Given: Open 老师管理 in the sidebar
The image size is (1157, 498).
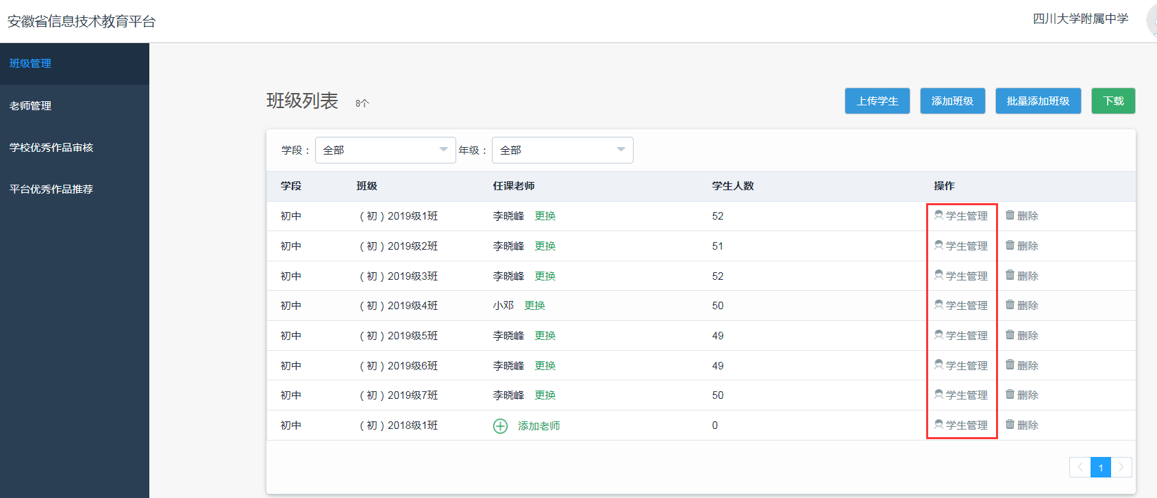Looking at the screenshot, I should click(31, 106).
